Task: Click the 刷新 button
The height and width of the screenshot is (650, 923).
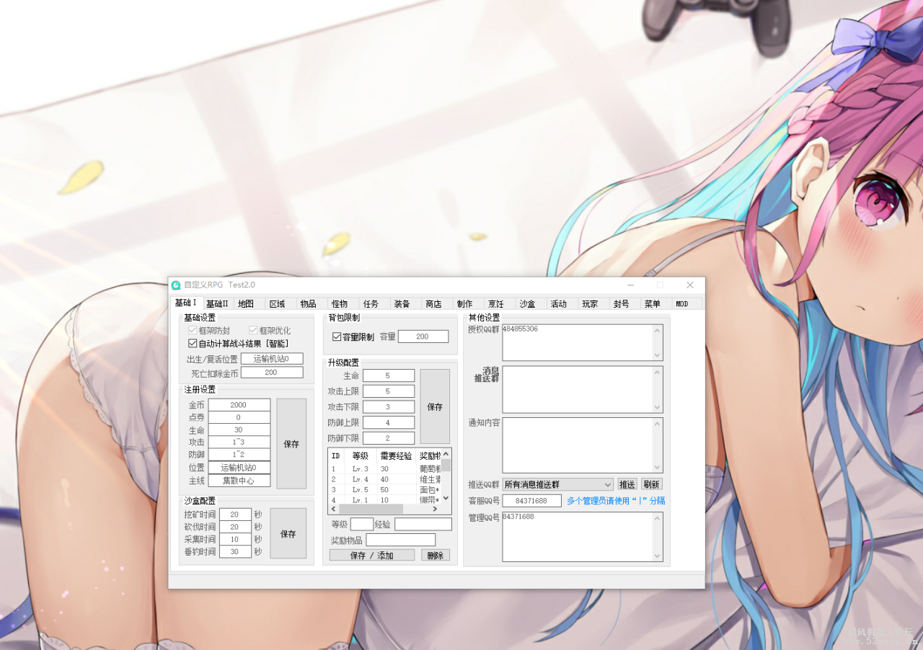Action: click(651, 485)
